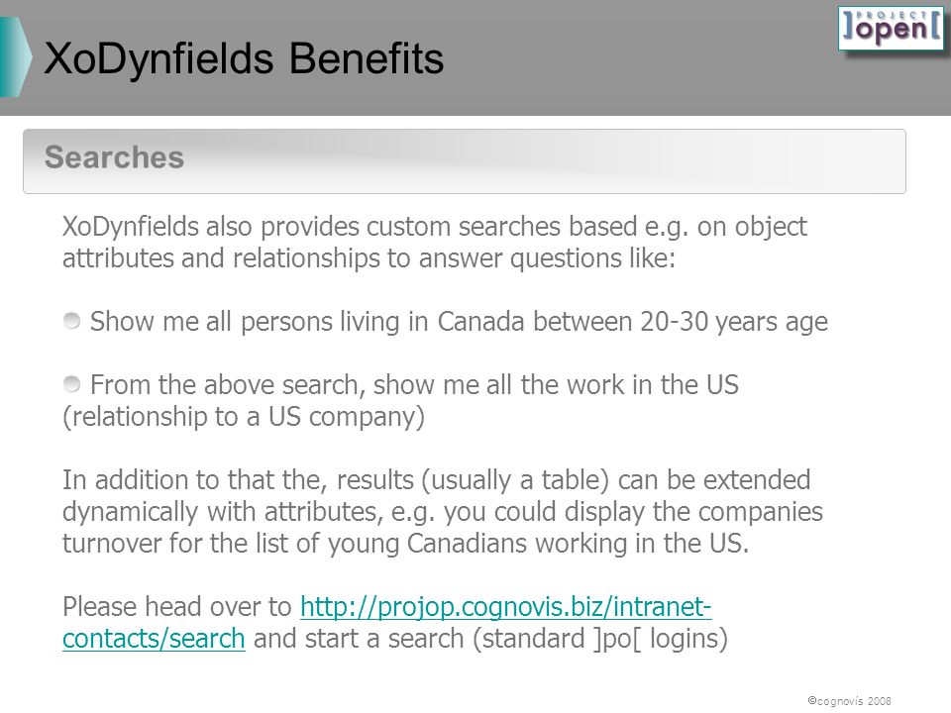Click the paragraph starting 'In addition to that'
The height and width of the screenshot is (713, 951).
pos(443,511)
